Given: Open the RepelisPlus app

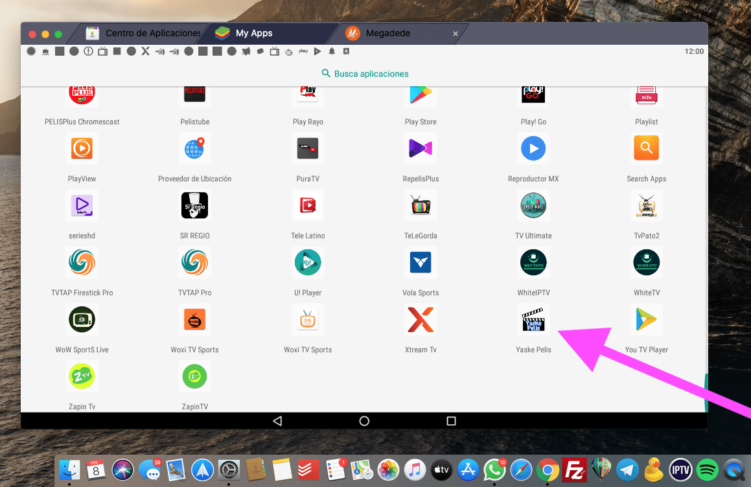Looking at the screenshot, I should pyautogui.click(x=421, y=149).
